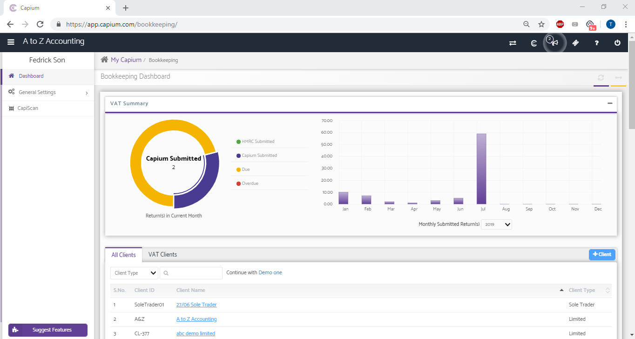Open the help question mark icon
Viewport: 635px width, 339px height.
pyautogui.click(x=597, y=43)
